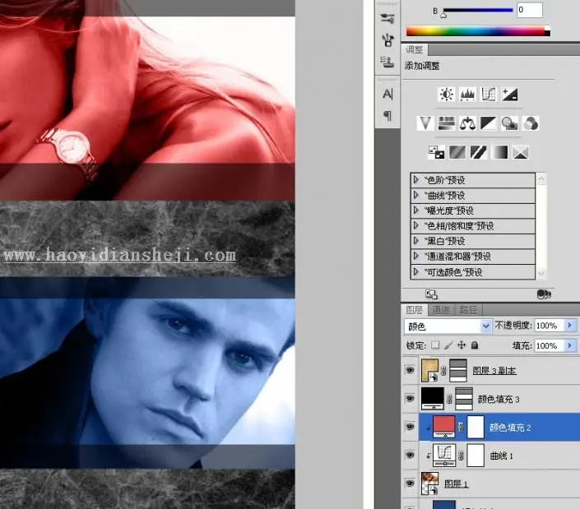This screenshot has height=509, width=580.
Task: Add an Exposure adjustment
Action: click(509, 95)
